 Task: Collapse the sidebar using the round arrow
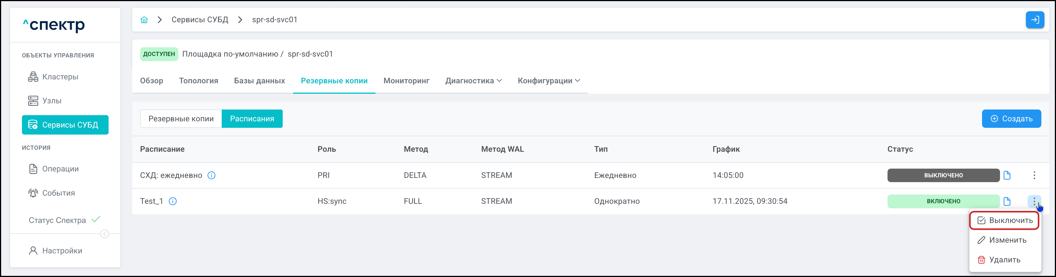coord(105,234)
